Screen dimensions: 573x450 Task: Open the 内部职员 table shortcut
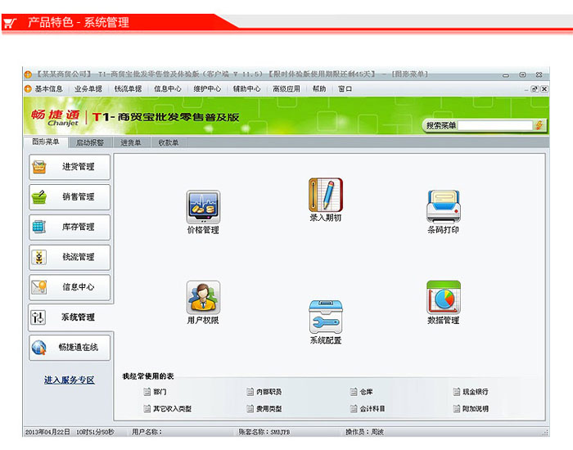[269, 392]
